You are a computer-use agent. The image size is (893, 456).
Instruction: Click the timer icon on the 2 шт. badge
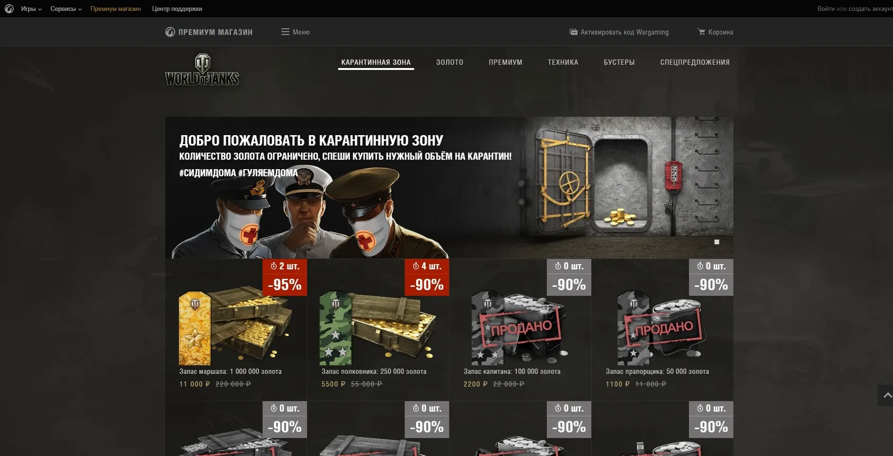(273, 266)
